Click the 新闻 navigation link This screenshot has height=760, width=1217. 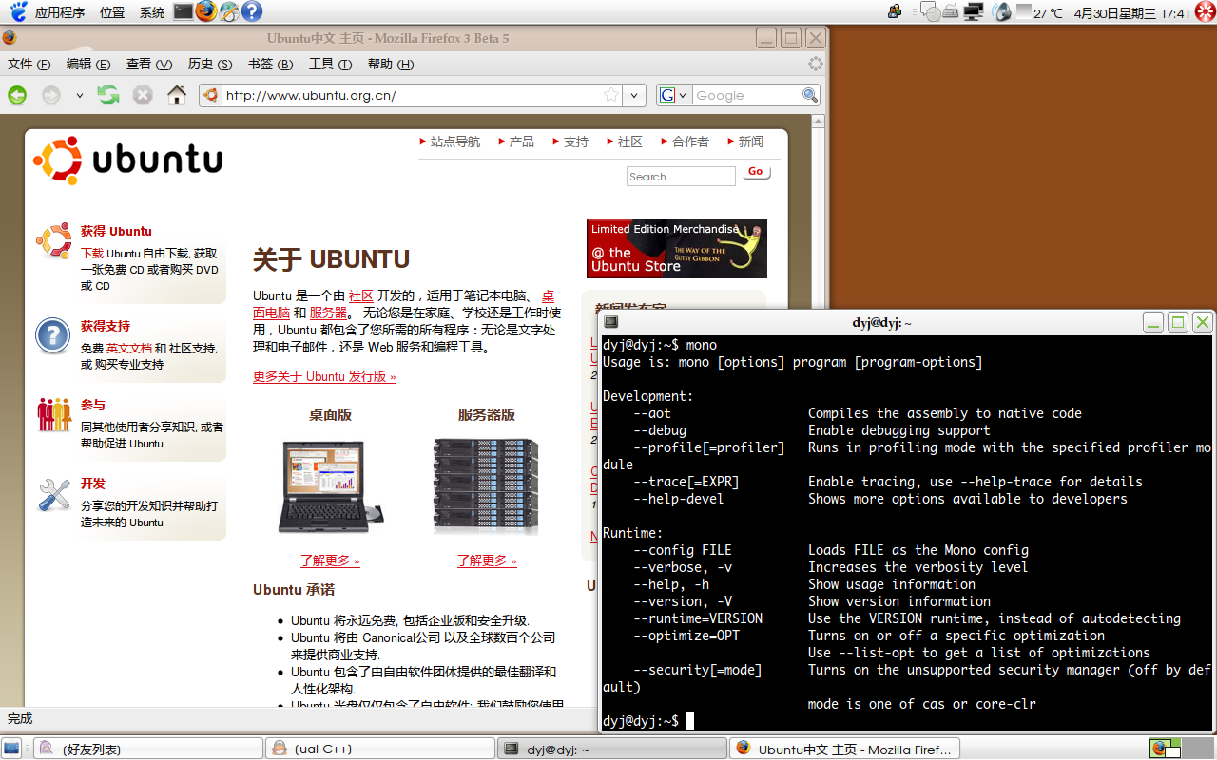coord(751,142)
